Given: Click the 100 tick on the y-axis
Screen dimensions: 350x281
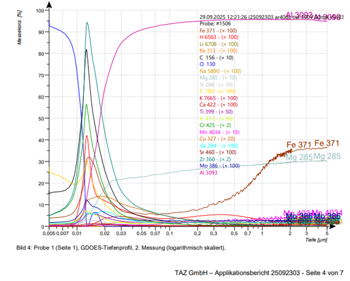Looking at the screenshot, I should [40, 11].
